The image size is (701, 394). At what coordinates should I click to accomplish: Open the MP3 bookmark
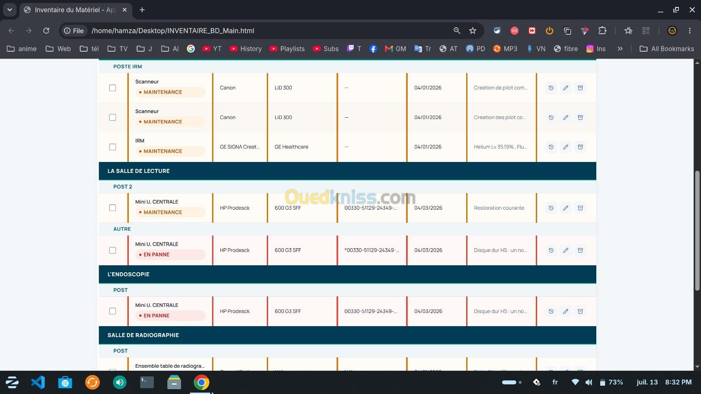click(x=505, y=49)
